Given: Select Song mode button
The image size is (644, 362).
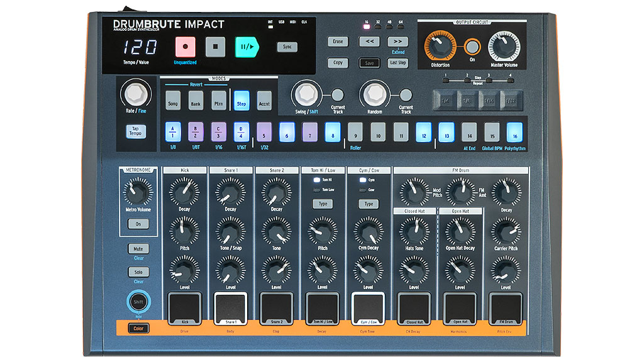Looking at the screenshot, I should [x=172, y=102].
